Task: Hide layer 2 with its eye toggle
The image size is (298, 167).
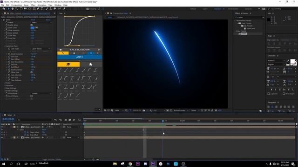Action: pyautogui.click(x=2, y=137)
